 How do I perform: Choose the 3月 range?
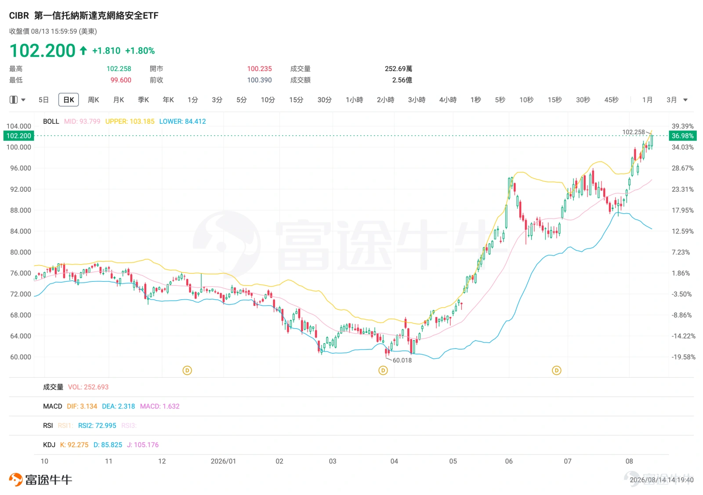coord(672,100)
